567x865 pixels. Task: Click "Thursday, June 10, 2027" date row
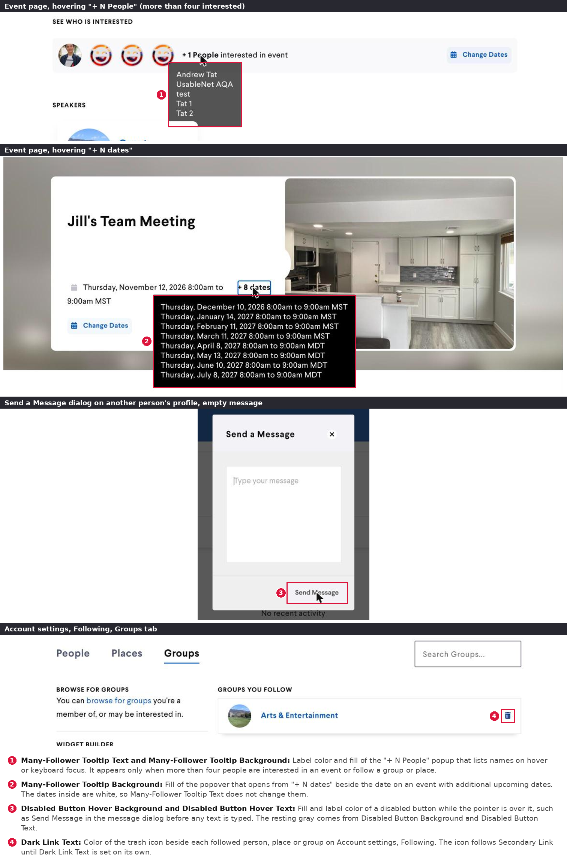[244, 365]
